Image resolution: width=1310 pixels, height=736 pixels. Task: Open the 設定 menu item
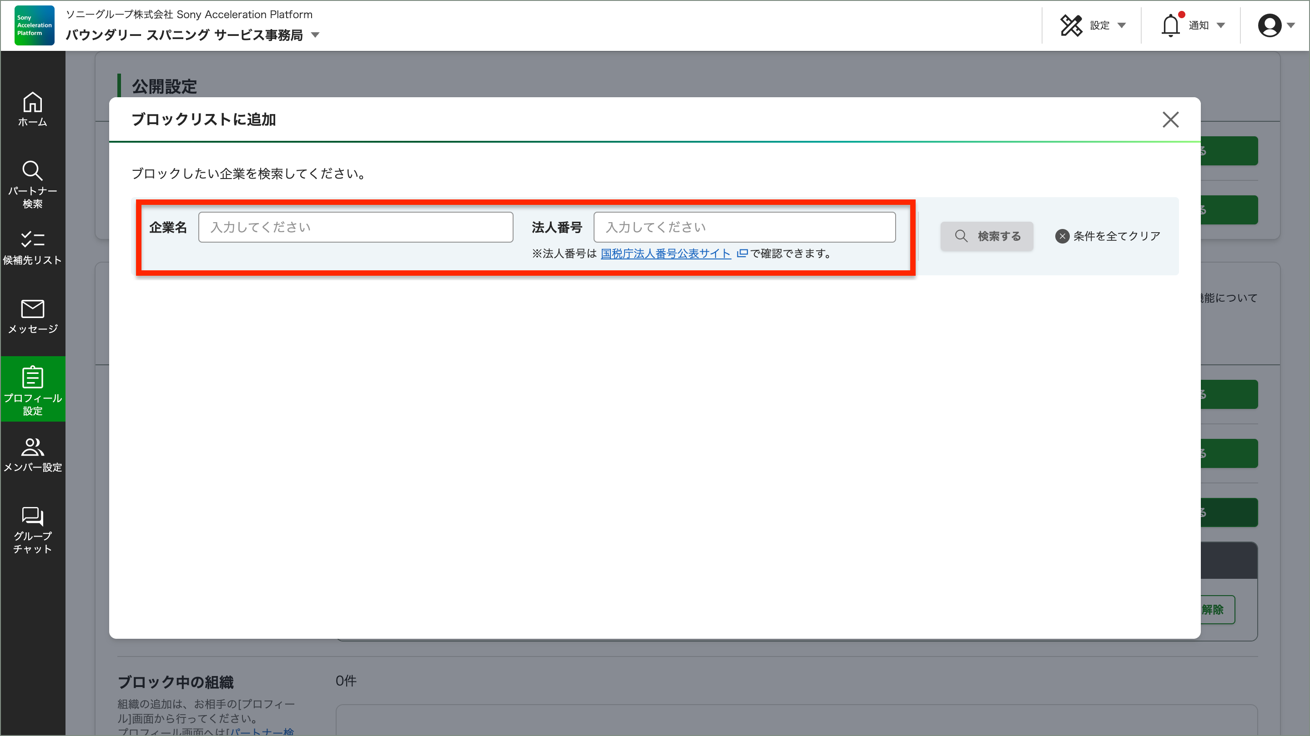pos(1100,25)
